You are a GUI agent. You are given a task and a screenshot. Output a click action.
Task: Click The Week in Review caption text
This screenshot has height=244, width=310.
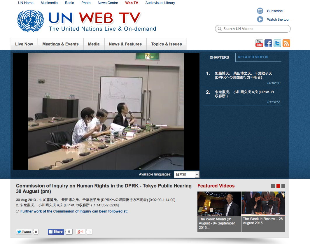263,221
